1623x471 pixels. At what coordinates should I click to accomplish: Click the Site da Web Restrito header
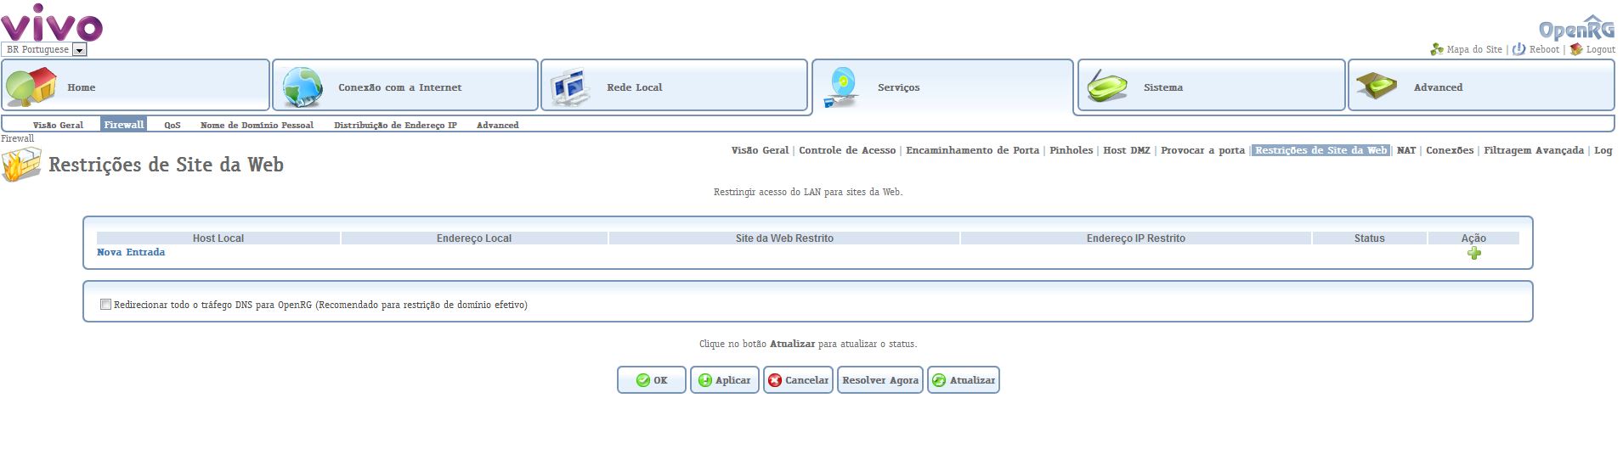(x=784, y=238)
